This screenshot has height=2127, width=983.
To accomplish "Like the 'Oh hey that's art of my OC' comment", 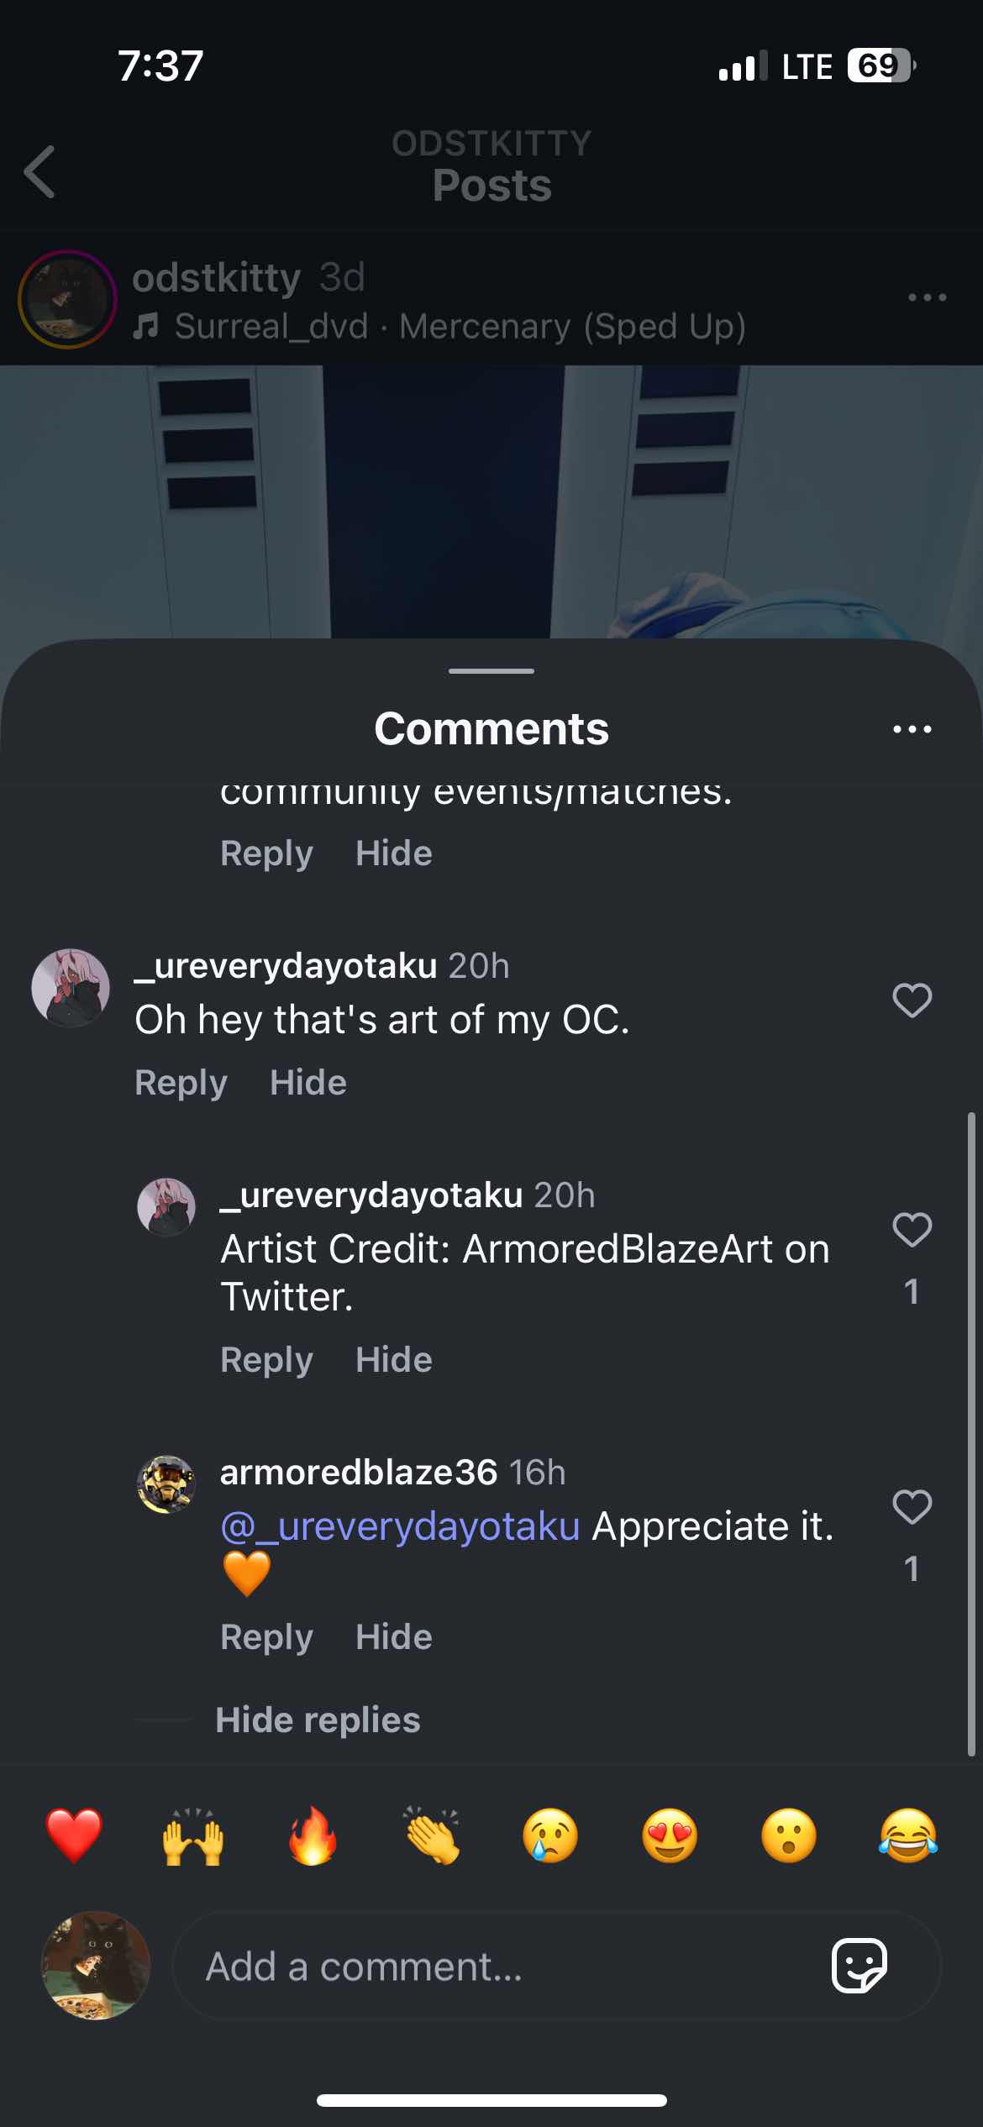I will pyautogui.click(x=912, y=1000).
